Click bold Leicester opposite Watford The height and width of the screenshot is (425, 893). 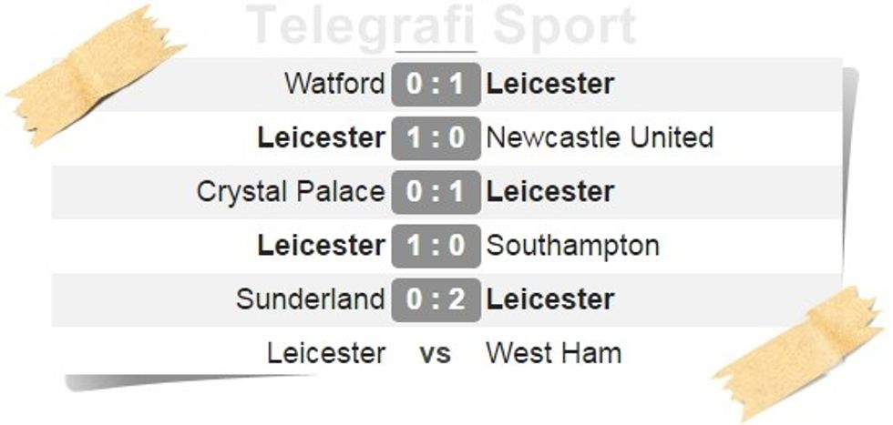click(x=550, y=84)
